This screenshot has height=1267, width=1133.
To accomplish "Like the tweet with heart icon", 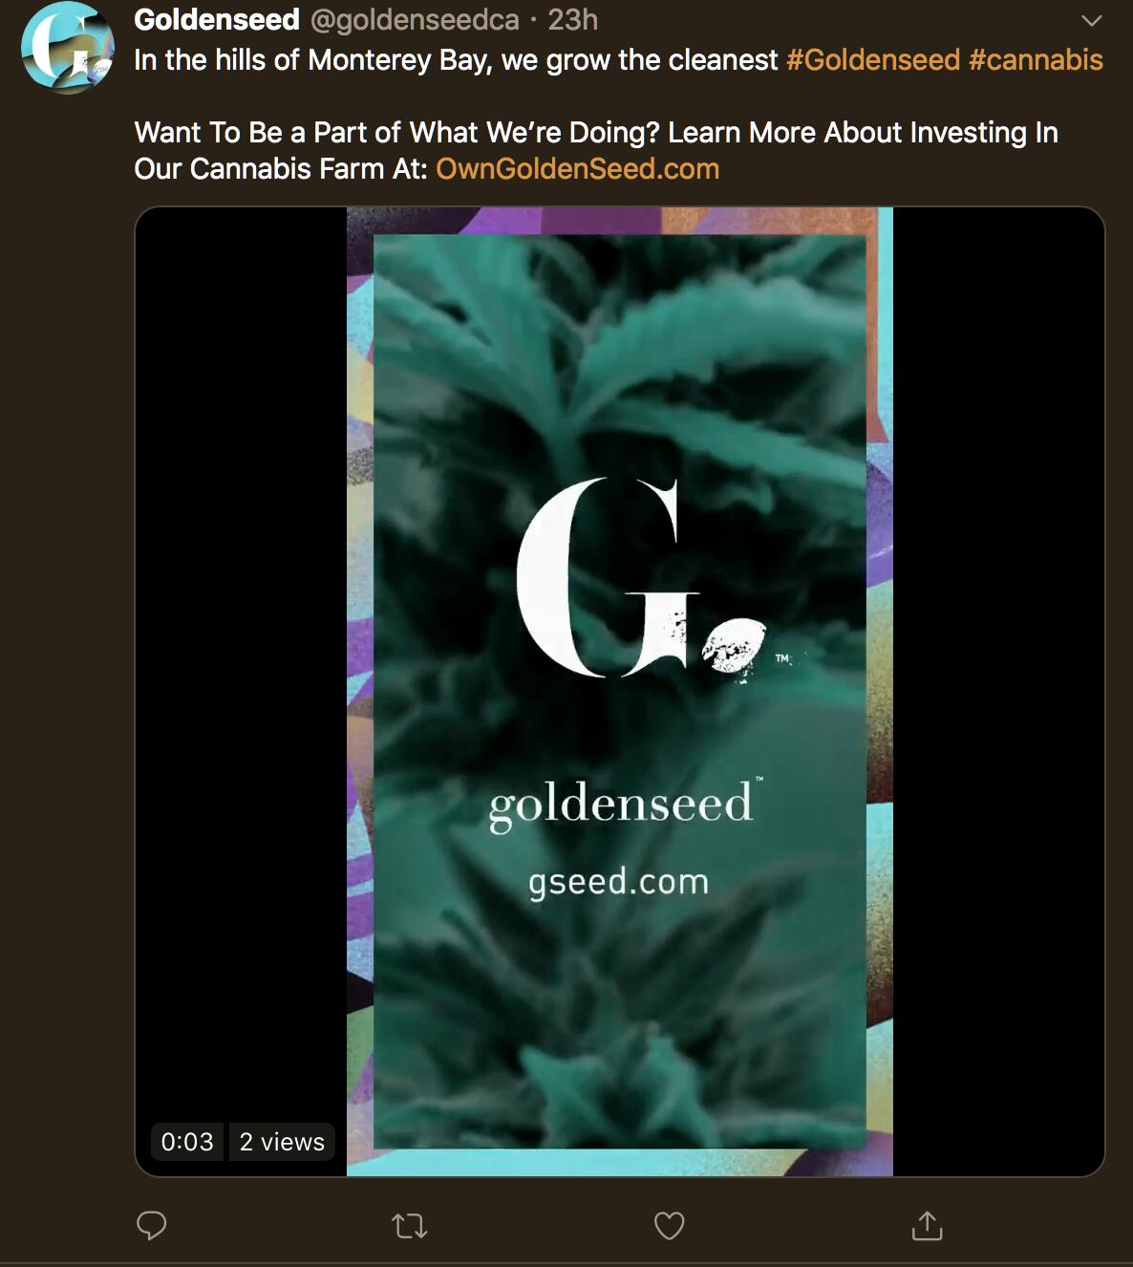I will point(669,1226).
